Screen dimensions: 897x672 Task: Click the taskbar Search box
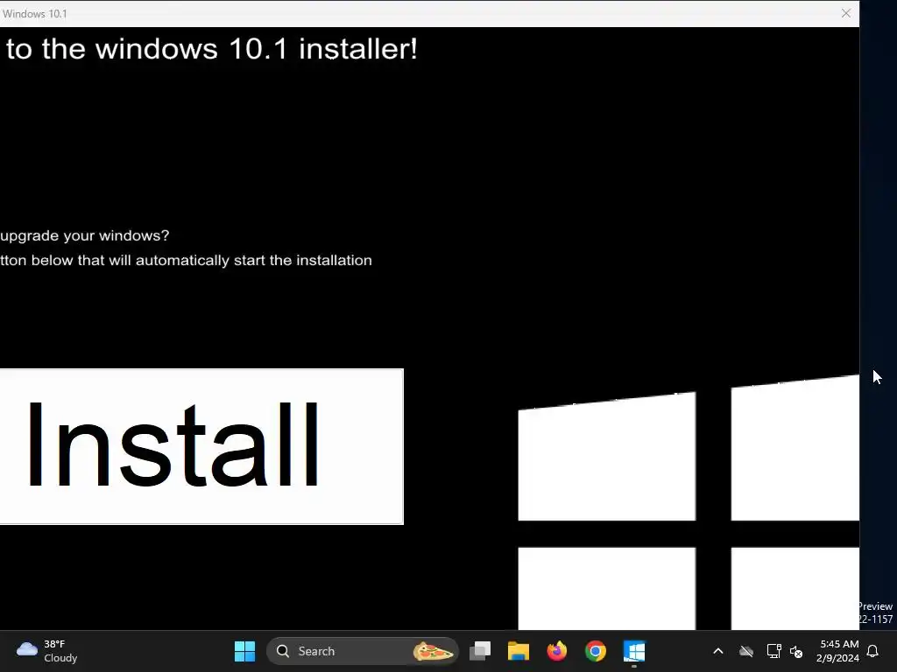[363, 651]
